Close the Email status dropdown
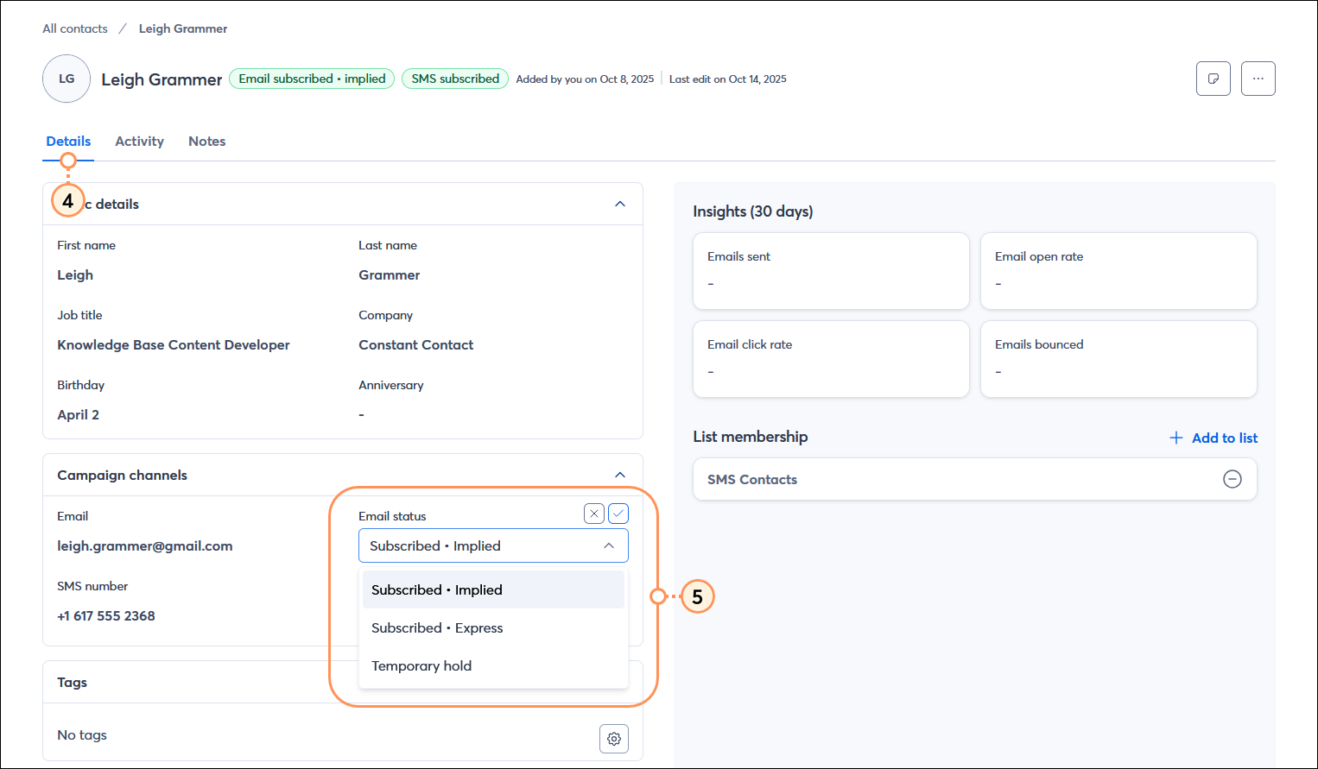The height and width of the screenshot is (769, 1318). pyautogui.click(x=609, y=545)
